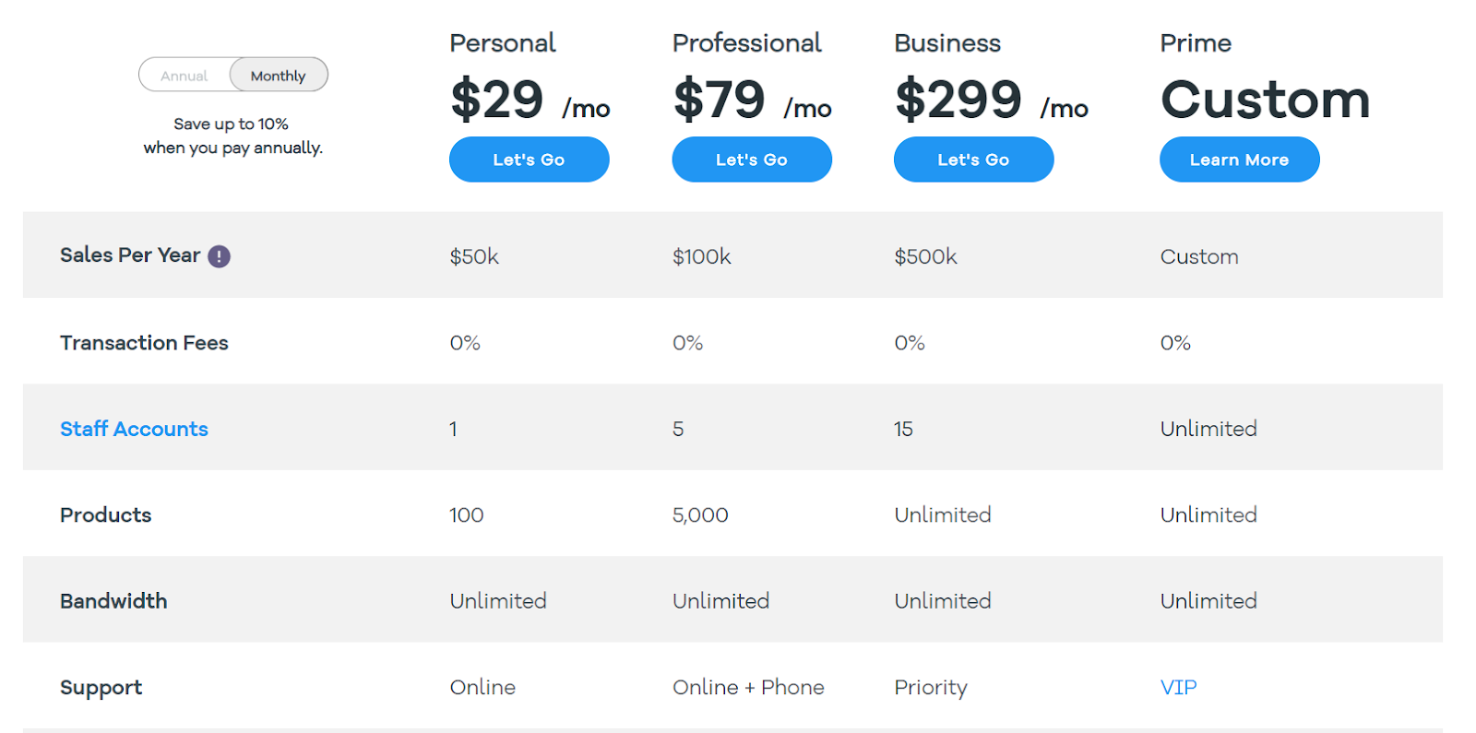Select the Monthly billing option
1476x733 pixels.
point(278,76)
